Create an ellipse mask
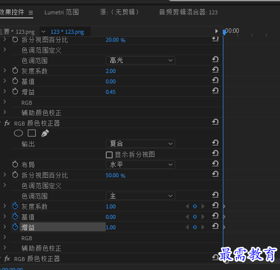This screenshot has width=280, height=270. pos(18,133)
